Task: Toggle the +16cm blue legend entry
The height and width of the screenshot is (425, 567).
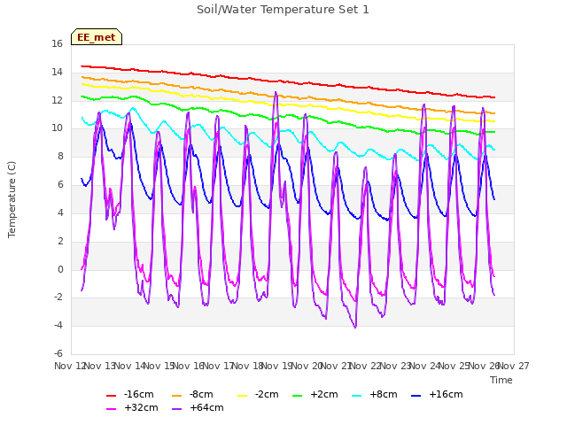Action: 437,394
